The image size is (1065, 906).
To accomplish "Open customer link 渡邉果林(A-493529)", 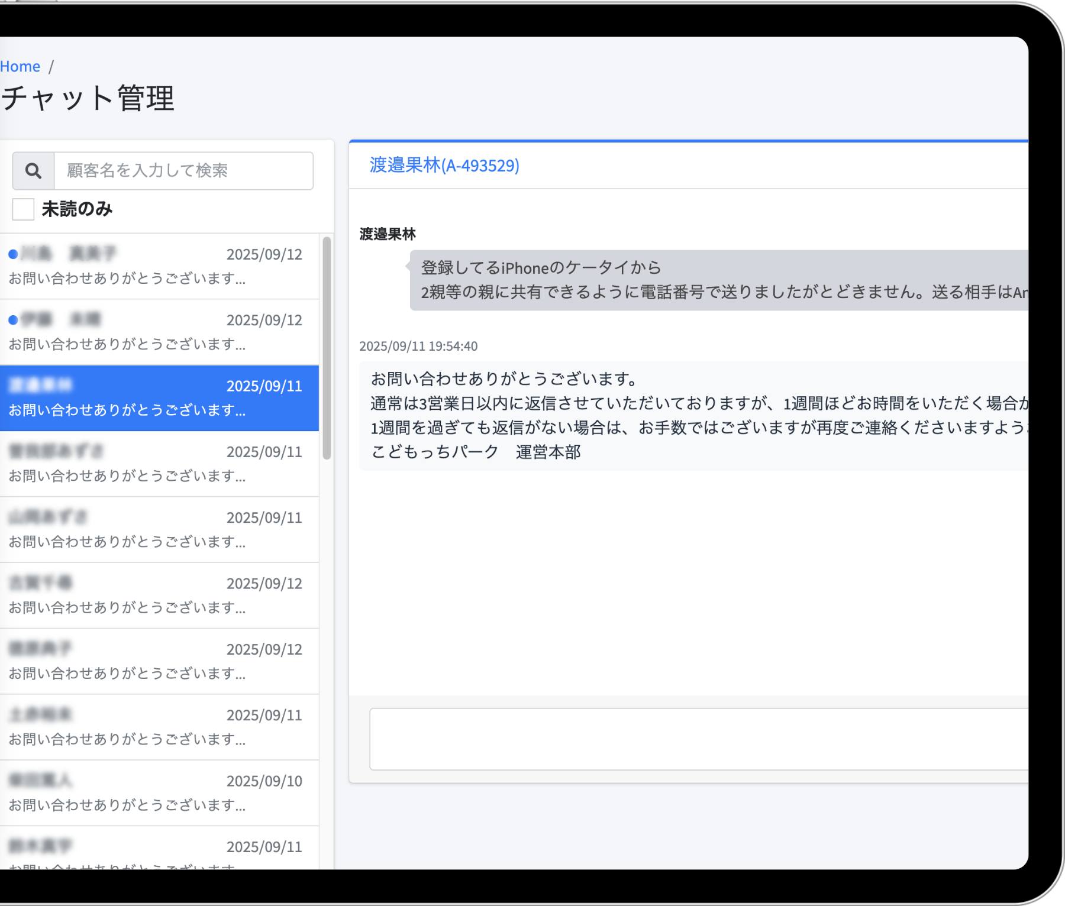I will click(444, 166).
